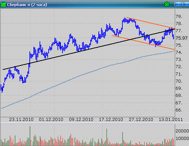Click the 13.01.2011 date label
The height and width of the screenshot is (146, 189).
(x=171, y=120)
